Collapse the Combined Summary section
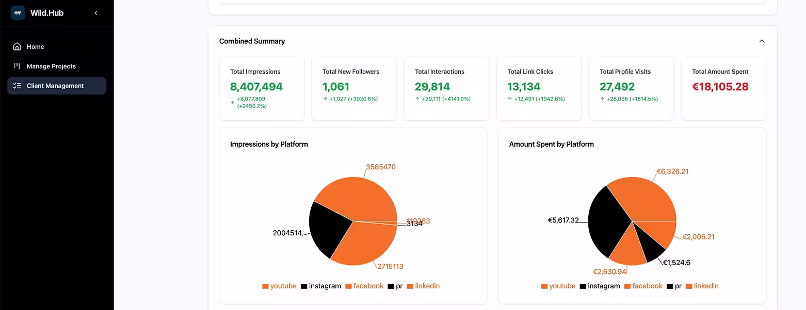The width and height of the screenshot is (806, 310). pos(762,41)
